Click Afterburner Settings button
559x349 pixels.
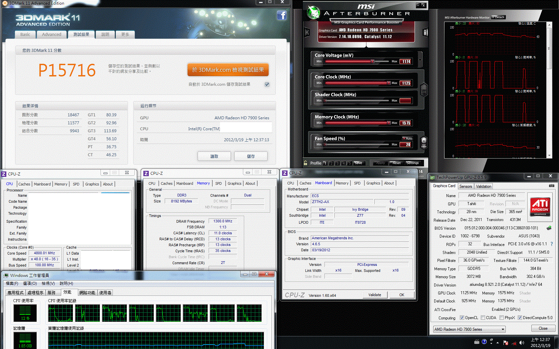[413, 163]
